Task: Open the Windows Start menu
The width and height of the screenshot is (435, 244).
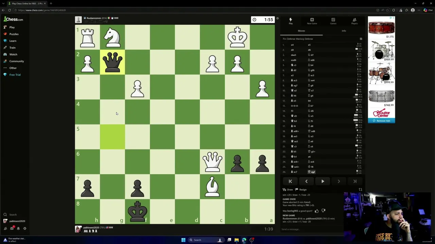Action: coord(183,240)
